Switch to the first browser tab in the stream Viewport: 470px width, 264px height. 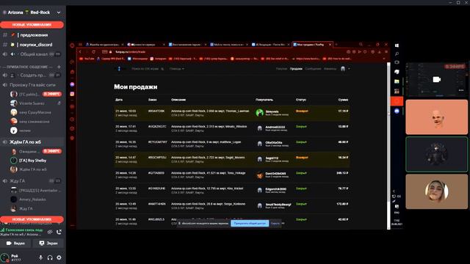104,45
